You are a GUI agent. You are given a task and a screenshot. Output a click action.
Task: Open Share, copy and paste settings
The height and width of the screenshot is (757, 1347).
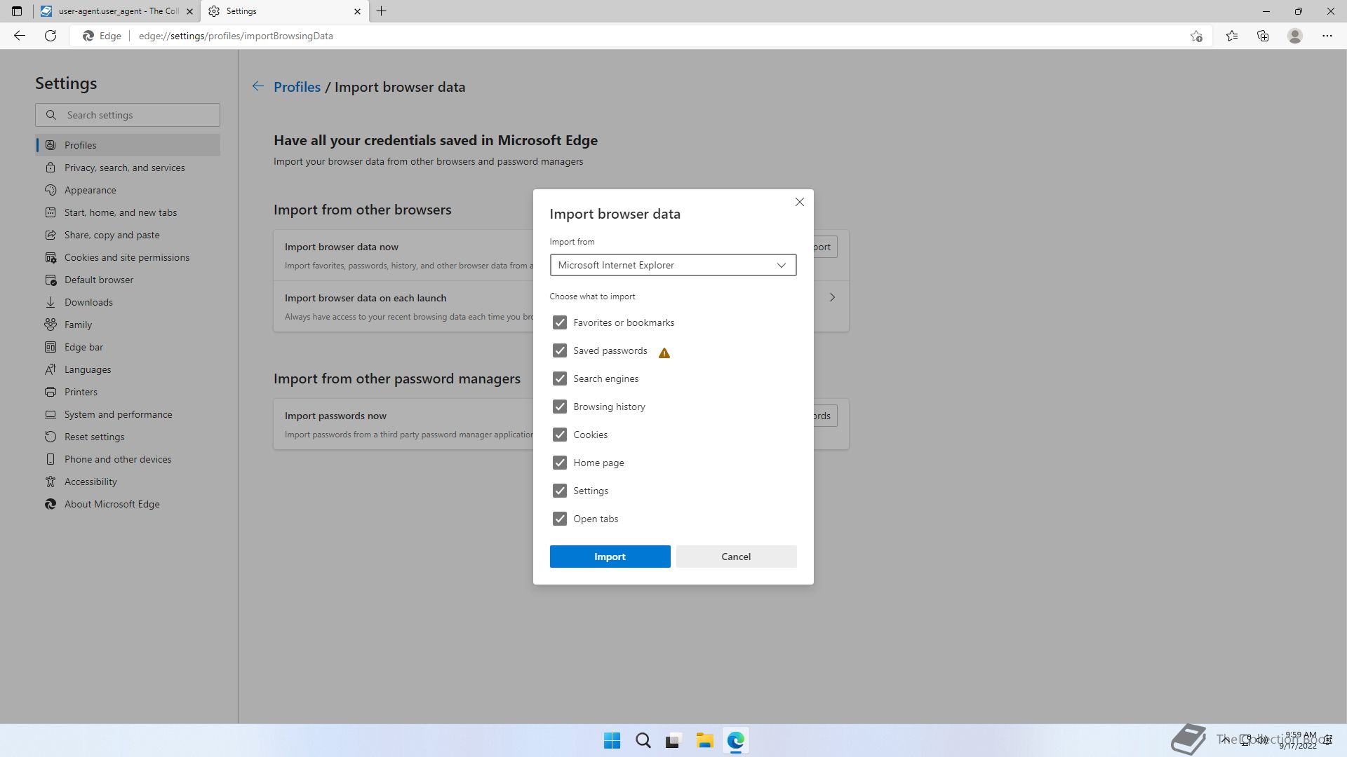pyautogui.click(x=128, y=235)
